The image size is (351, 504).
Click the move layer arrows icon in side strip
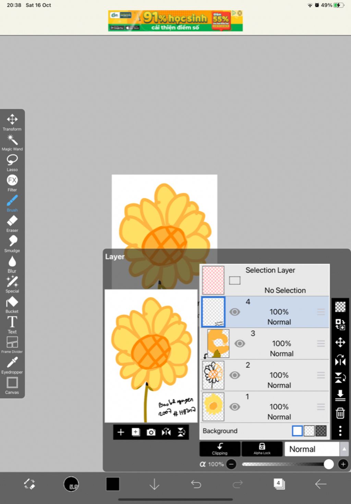pyautogui.click(x=340, y=342)
